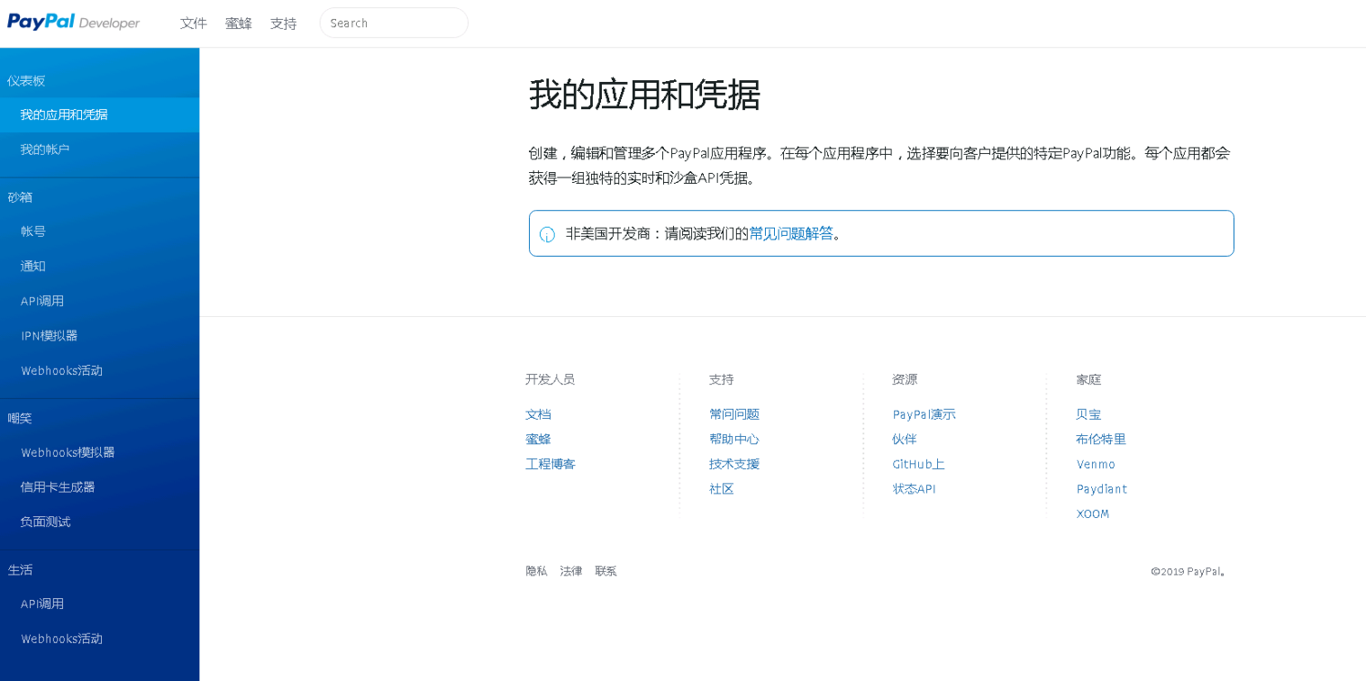This screenshot has height=681, width=1366.
Task: Open the 工程博客 footer link
Action: point(550,463)
